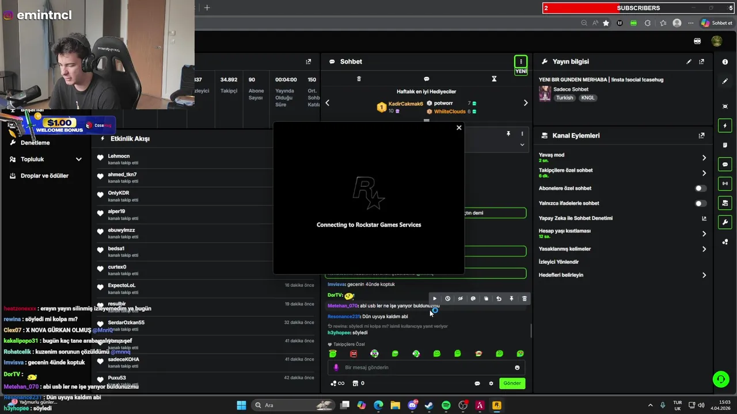Screen dimensions: 737x414
Task: Click ExpectoLoL follow event
Action: tap(121, 285)
